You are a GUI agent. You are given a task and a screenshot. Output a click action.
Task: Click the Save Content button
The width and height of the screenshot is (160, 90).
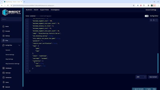click(x=153, y=77)
